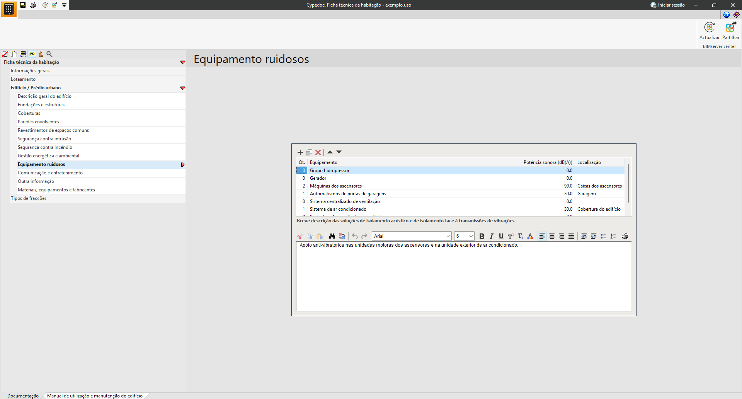Duplicate the selected equipment row

(x=309, y=152)
